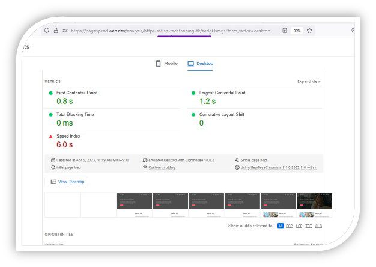
Task: Click the last filmstrip screenshot thumbnail
Action: click(x=314, y=205)
